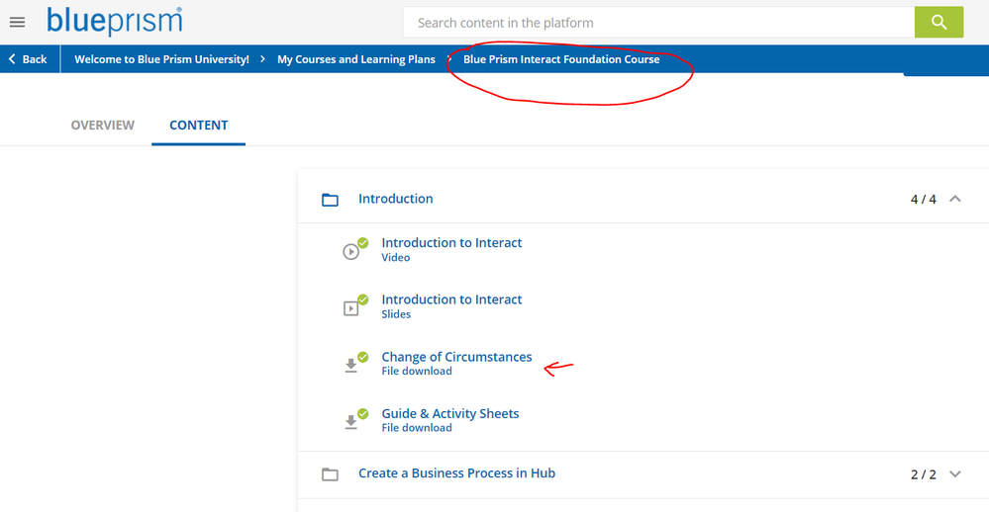Go Back using the header back button
This screenshot has height=512, width=989.
click(x=28, y=59)
